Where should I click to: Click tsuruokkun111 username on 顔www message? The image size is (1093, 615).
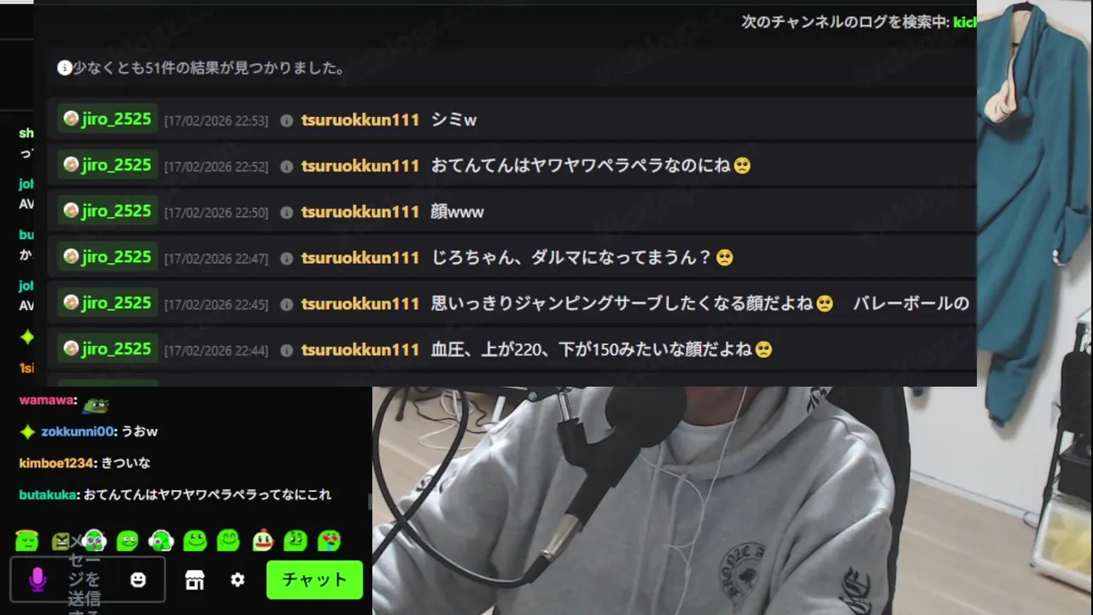coord(360,212)
